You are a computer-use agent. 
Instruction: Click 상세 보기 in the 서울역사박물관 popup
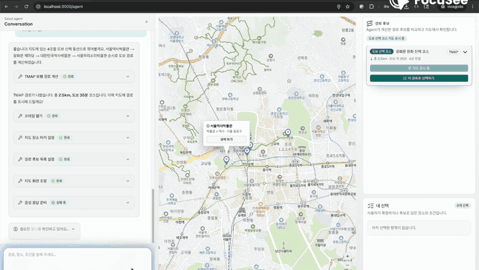click(x=226, y=139)
